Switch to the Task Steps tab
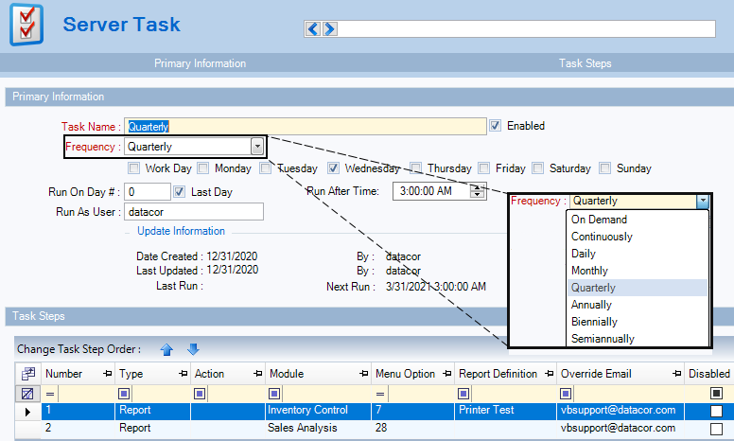 click(x=585, y=63)
